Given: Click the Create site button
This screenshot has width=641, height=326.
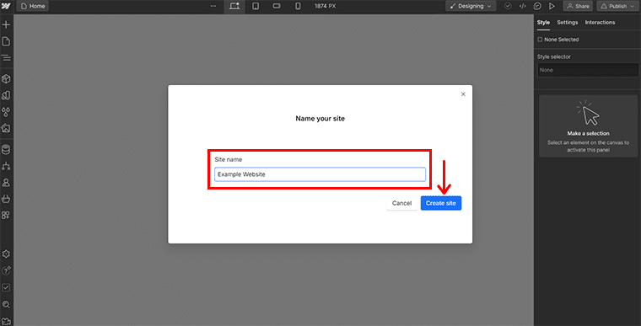Looking at the screenshot, I should [440, 203].
